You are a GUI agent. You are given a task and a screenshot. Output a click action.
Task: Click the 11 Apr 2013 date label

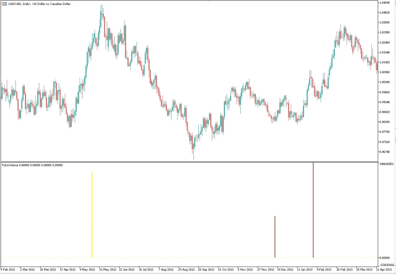pos(384,269)
